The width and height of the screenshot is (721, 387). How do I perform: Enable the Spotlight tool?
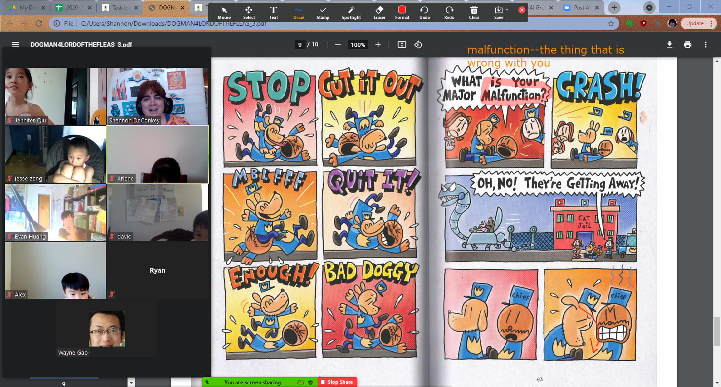pyautogui.click(x=351, y=13)
